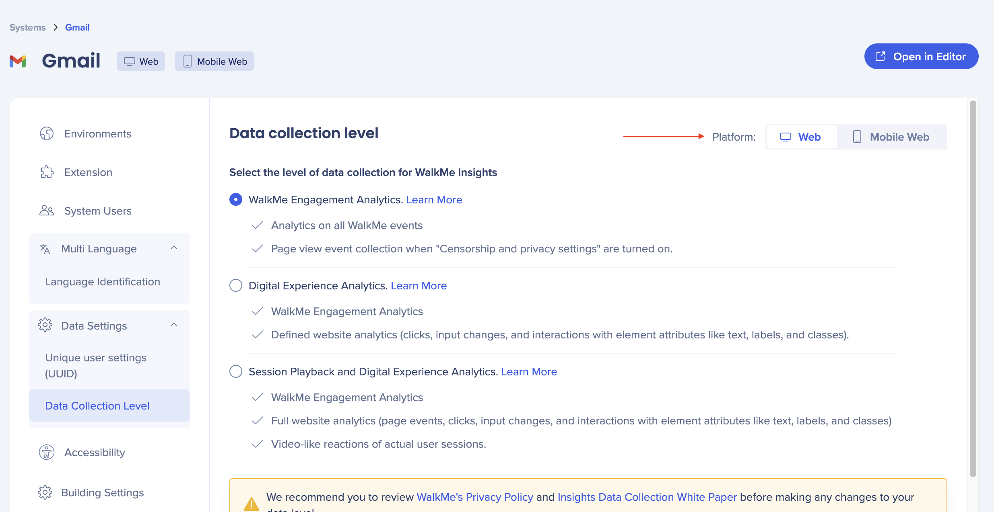Click 'Analytics on all WalkMe events' text
Screen dimensions: 994x512
tap(347, 225)
